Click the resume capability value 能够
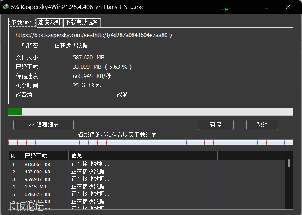 [122, 95]
